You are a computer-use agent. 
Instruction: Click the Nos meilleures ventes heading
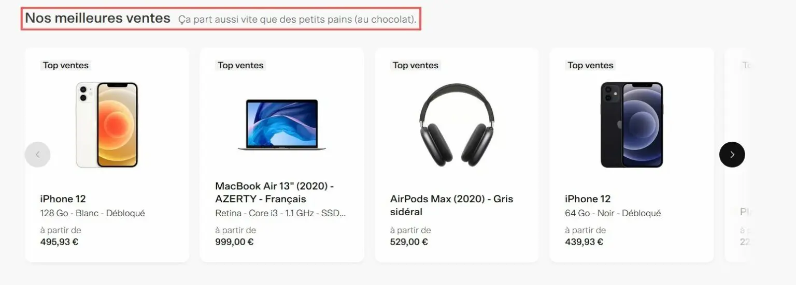click(97, 18)
